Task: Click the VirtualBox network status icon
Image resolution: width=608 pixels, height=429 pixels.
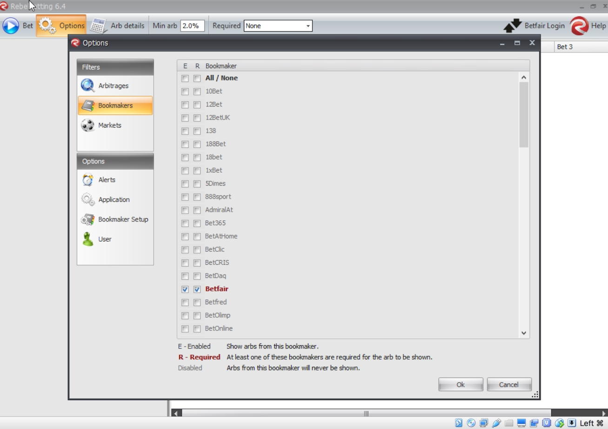Action: coord(484,423)
